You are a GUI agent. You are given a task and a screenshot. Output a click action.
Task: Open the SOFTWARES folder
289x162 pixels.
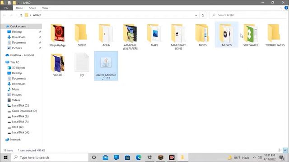tap(251, 36)
